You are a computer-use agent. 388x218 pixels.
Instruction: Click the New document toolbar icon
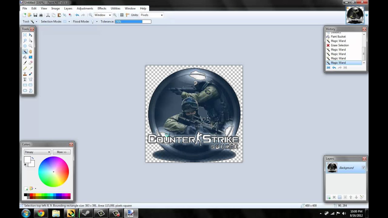click(x=24, y=15)
